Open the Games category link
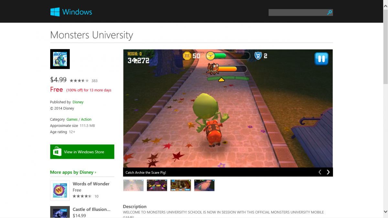This screenshot has width=388, height=218. coord(72,119)
